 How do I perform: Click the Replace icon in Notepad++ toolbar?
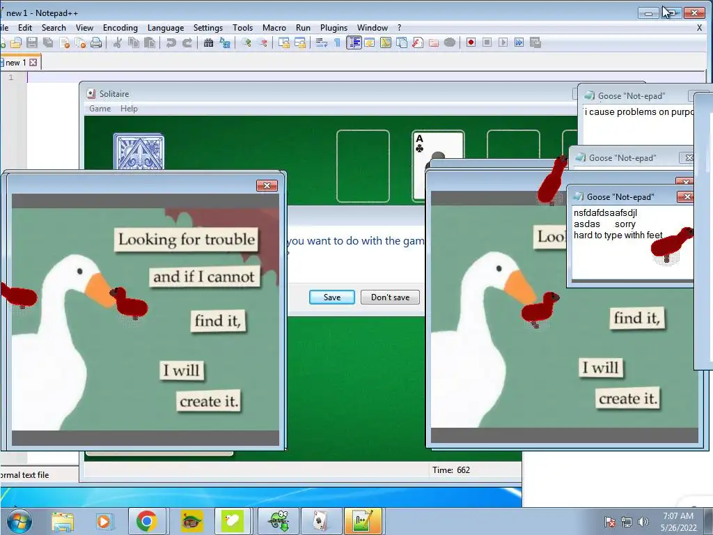click(225, 42)
